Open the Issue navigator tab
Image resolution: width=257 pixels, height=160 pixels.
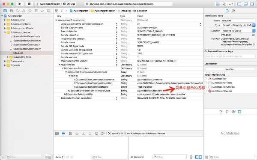coord(24,11)
